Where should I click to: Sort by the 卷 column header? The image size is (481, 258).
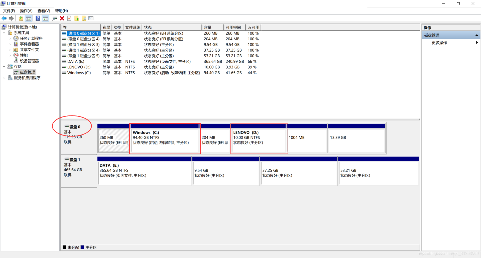coord(81,27)
